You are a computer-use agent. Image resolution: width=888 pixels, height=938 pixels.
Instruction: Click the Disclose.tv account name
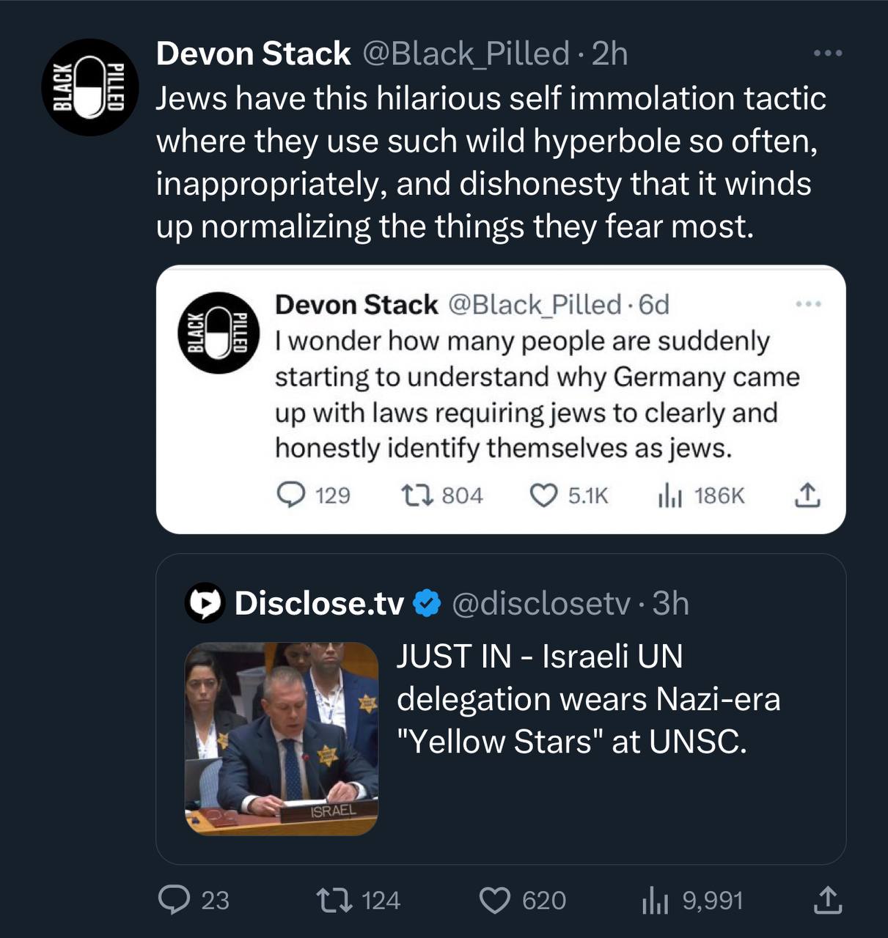tap(319, 603)
